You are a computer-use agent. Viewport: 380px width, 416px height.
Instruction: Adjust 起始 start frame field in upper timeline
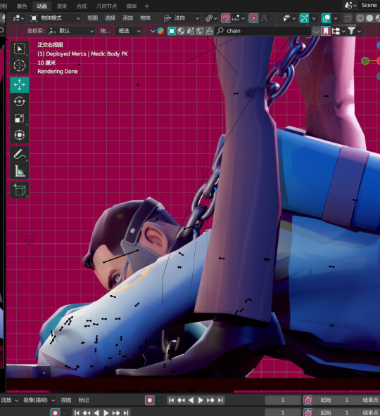pos(334,400)
